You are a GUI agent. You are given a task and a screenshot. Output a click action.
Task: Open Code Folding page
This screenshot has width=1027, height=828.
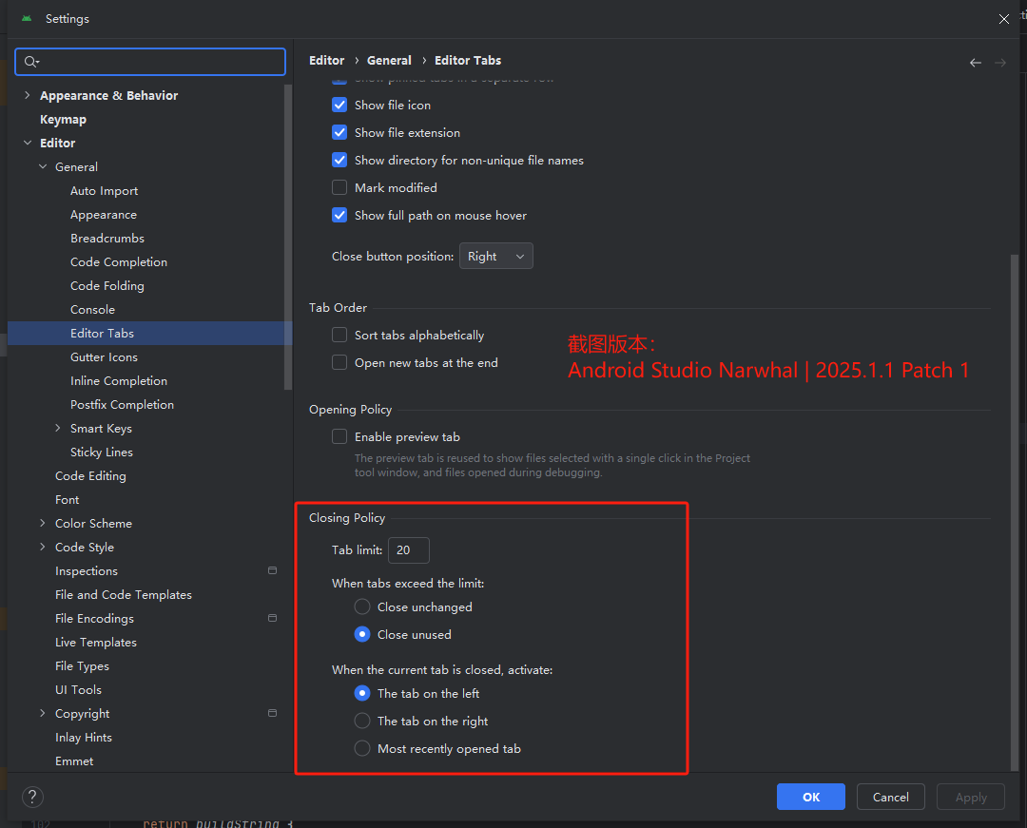[x=107, y=285]
